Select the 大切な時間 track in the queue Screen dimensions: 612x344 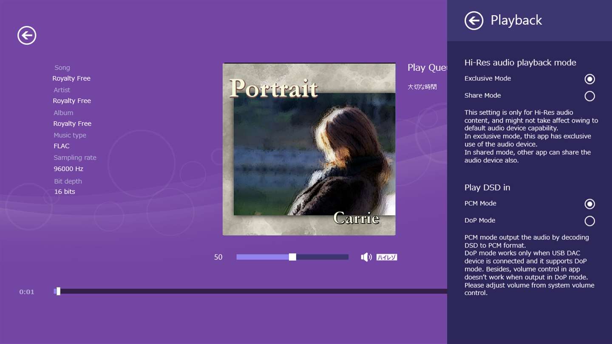(x=422, y=87)
